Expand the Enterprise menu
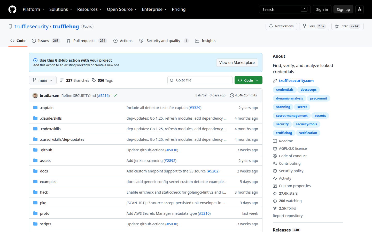Viewport: 372px width, 232px height. pyautogui.click(x=154, y=9)
